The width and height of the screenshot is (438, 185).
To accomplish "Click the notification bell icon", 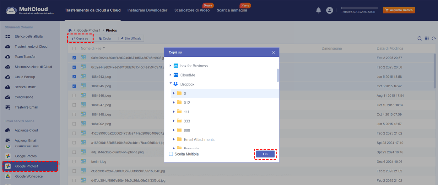I will pos(318,10).
